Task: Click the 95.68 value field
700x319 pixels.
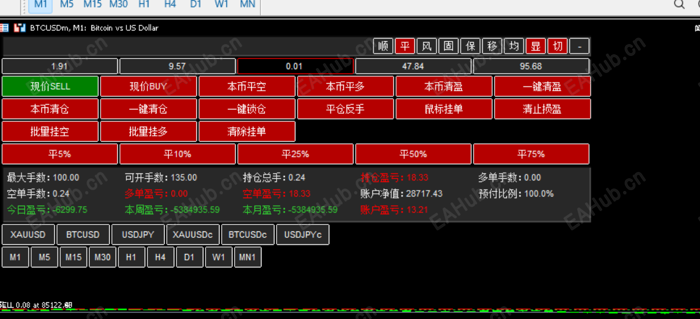Action: pyautogui.click(x=531, y=66)
